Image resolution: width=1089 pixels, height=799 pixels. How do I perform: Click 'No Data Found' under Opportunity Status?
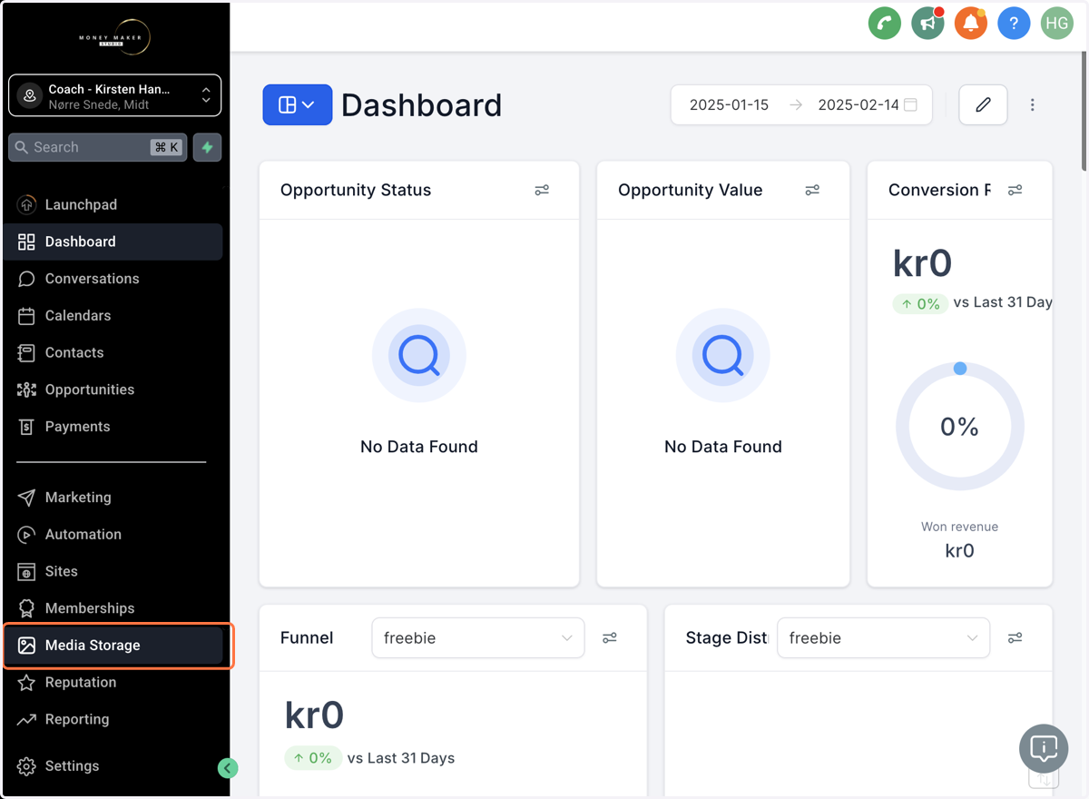point(419,447)
